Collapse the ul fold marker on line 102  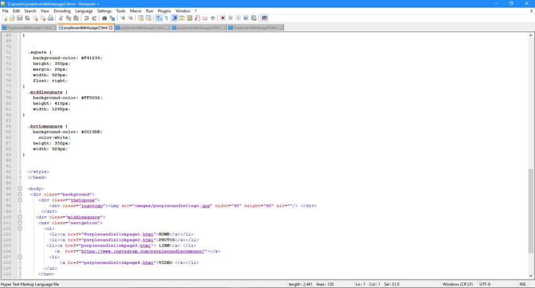pyautogui.click(x=20, y=228)
